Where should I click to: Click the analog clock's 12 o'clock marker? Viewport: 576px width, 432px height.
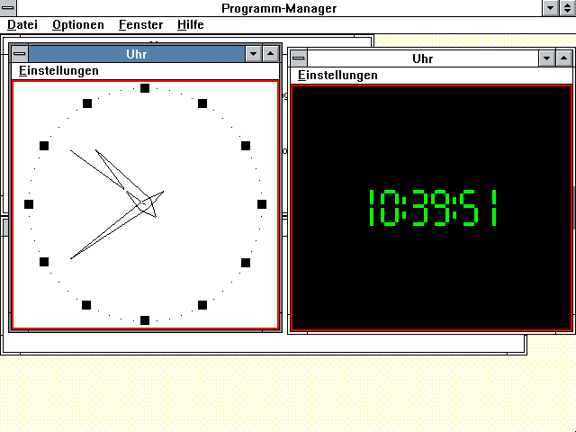coord(145,88)
